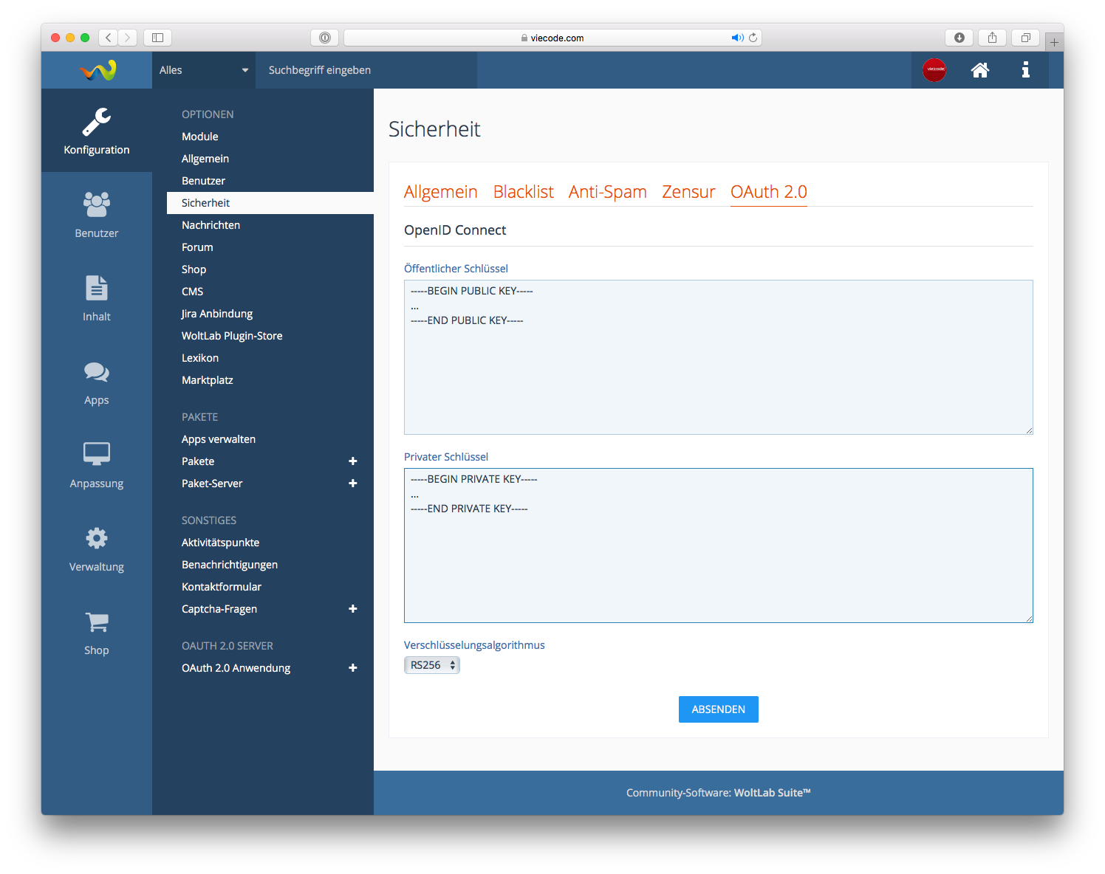Screen dimensions: 1105x874
Task: Open the Konfiguration wrench section
Action: click(97, 131)
